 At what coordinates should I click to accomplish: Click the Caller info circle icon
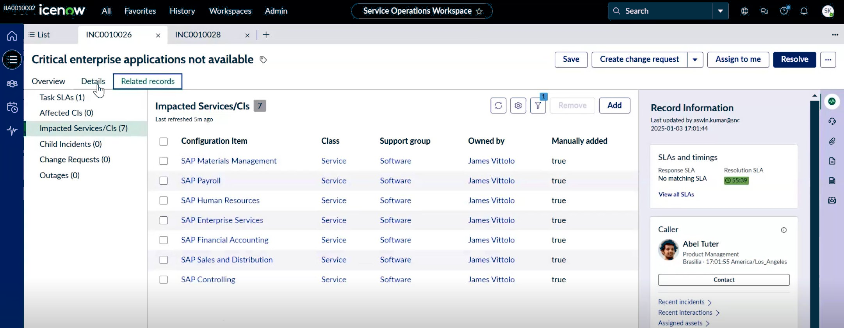[x=783, y=230]
